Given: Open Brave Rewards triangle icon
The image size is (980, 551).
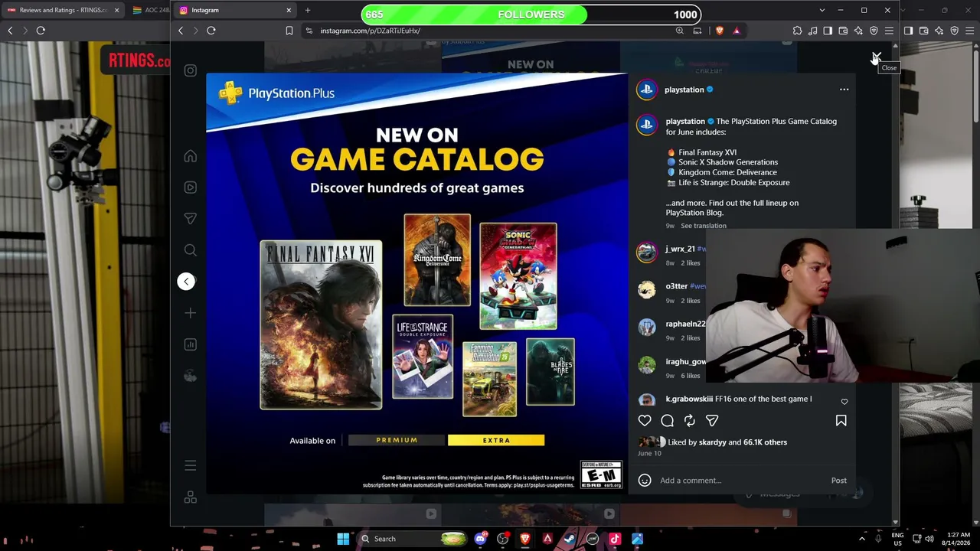Looking at the screenshot, I should 737,31.
